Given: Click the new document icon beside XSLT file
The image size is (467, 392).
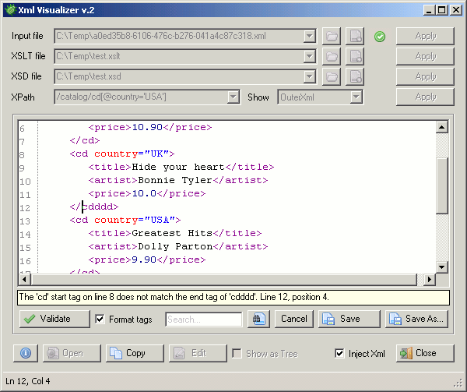Looking at the screenshot, I should 355,56.
